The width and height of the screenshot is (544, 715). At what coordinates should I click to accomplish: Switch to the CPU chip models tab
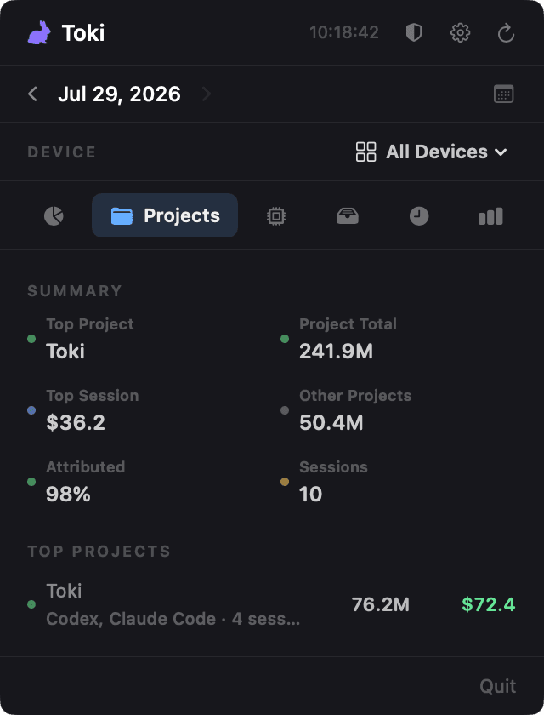click(276, 215)
